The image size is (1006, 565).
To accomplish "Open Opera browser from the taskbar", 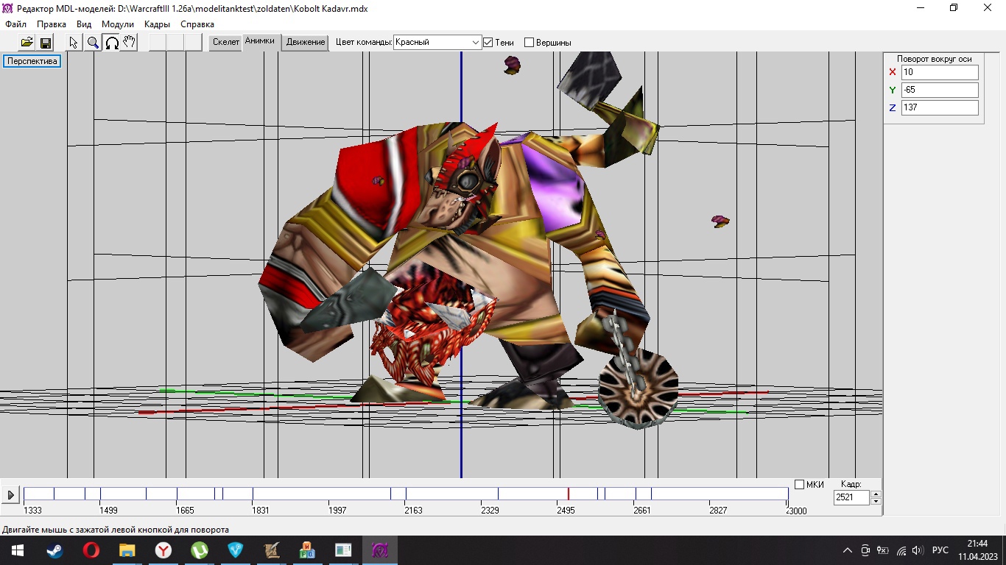I will pyautogui.click(x=91, y=550).
